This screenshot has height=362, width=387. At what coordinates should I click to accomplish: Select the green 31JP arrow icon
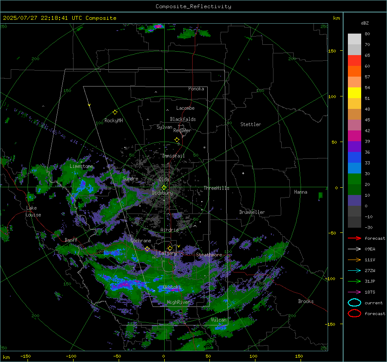pos(354,281)
